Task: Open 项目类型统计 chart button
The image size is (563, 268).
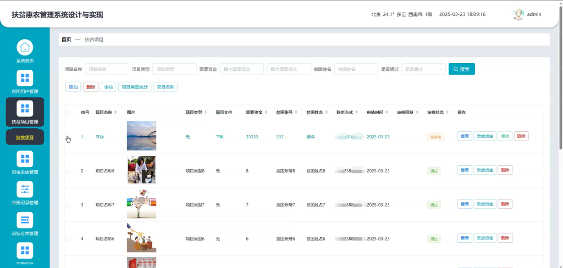Action: click(x=135, y=87)
